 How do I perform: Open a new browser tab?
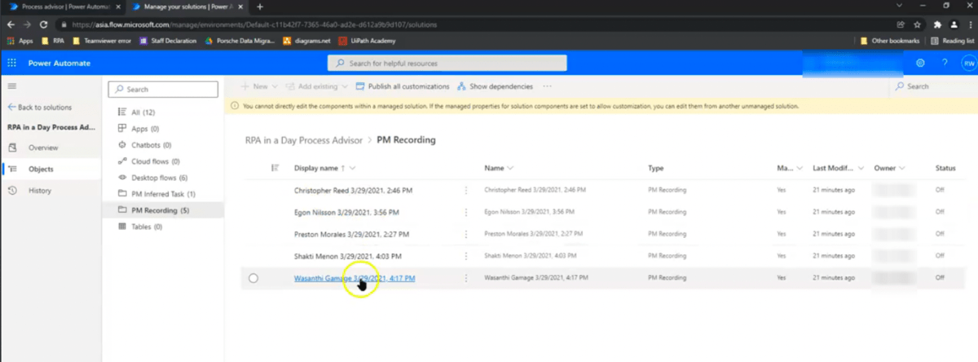259,7
